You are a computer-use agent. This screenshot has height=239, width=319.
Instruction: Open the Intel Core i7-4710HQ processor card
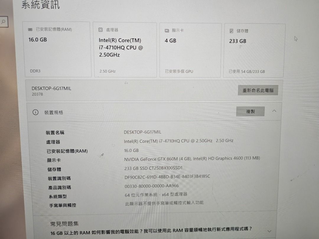[x=125, y=50]
